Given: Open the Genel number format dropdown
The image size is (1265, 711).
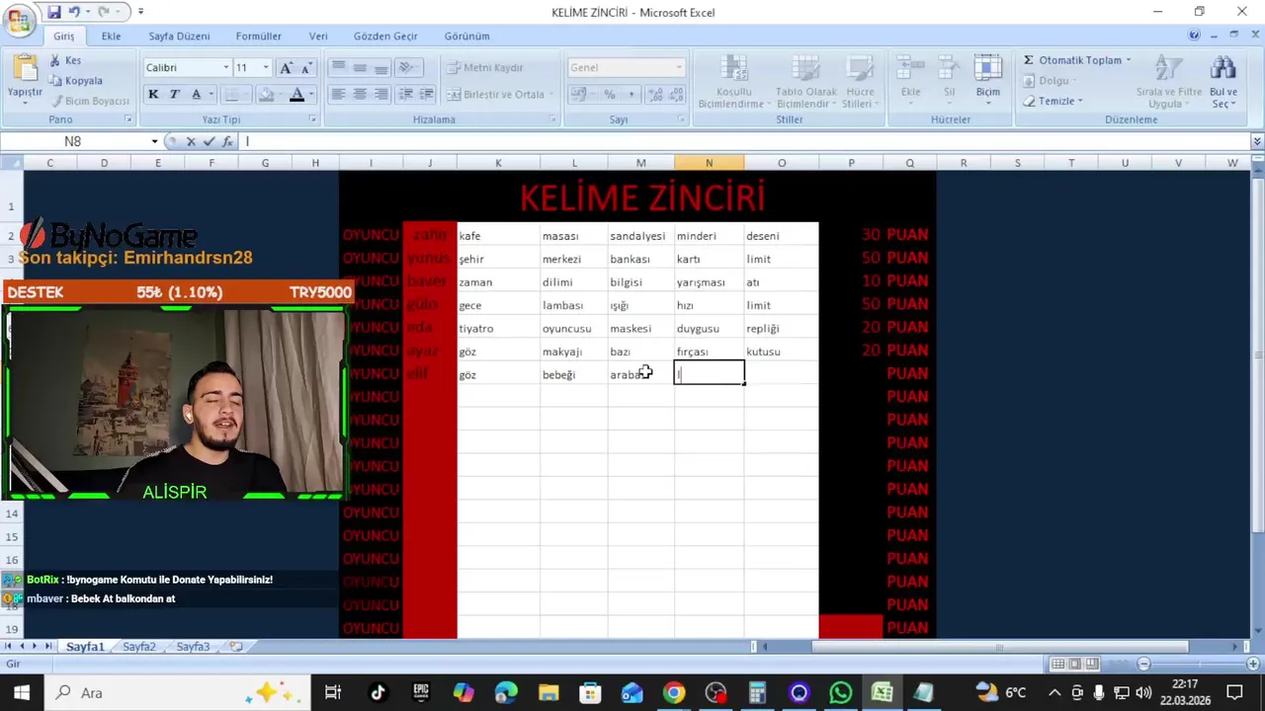Looking at the screenshot, I should point(679,67).
